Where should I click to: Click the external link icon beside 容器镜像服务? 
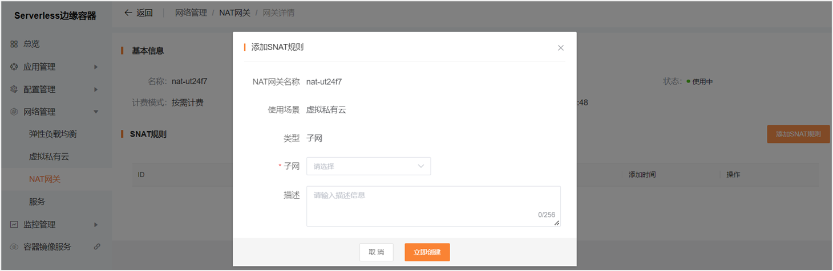coord(97,247)
